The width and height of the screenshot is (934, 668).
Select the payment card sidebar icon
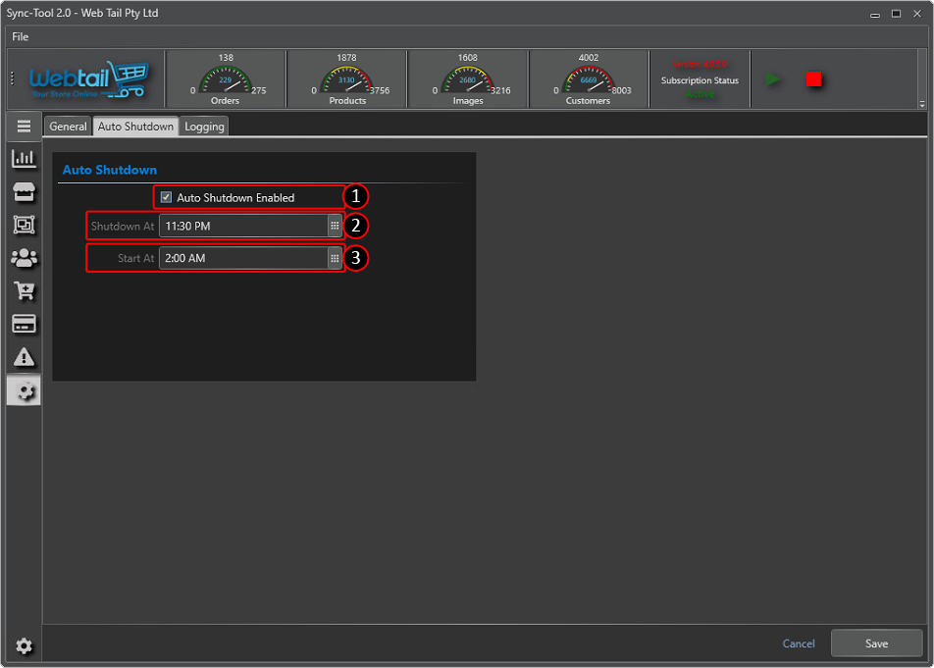[24, 324]
